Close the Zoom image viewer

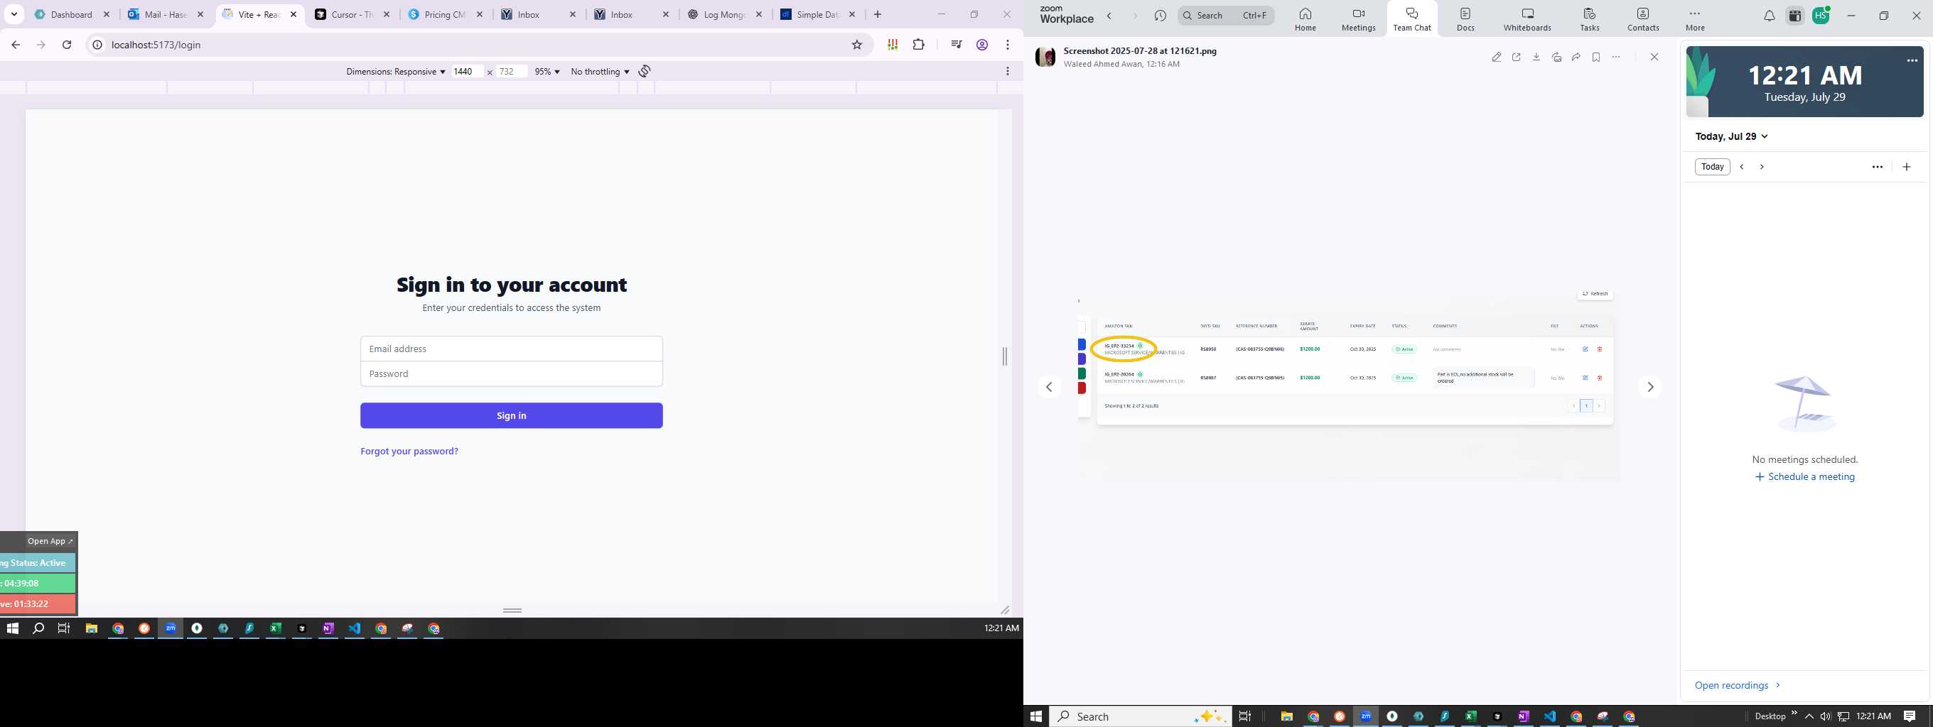coord(1654,57)
